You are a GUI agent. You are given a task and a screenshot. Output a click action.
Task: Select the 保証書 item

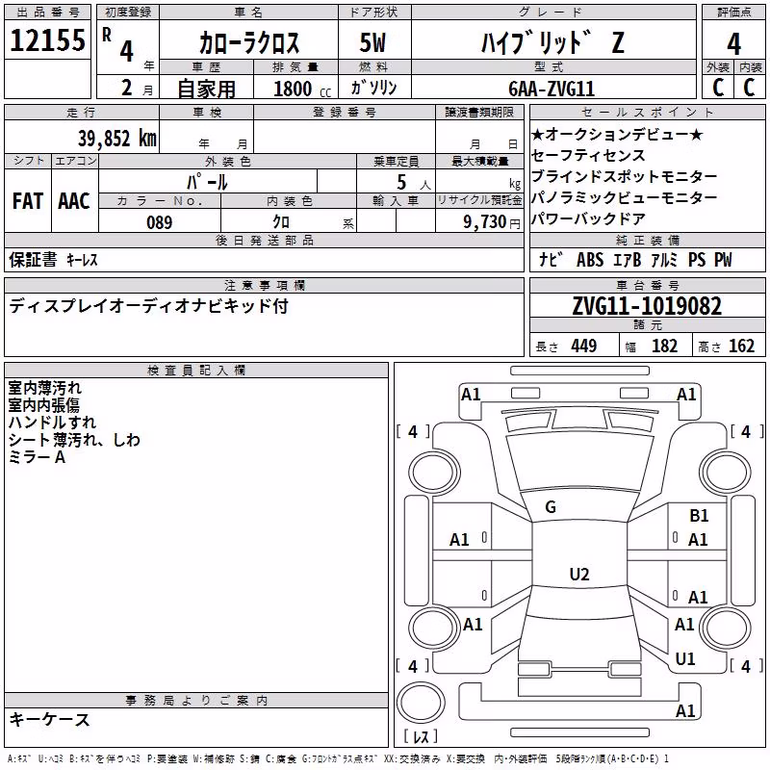(x=33, y=259)
